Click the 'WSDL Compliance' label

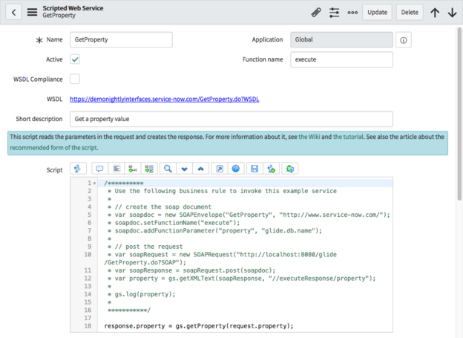pos(38,79)
